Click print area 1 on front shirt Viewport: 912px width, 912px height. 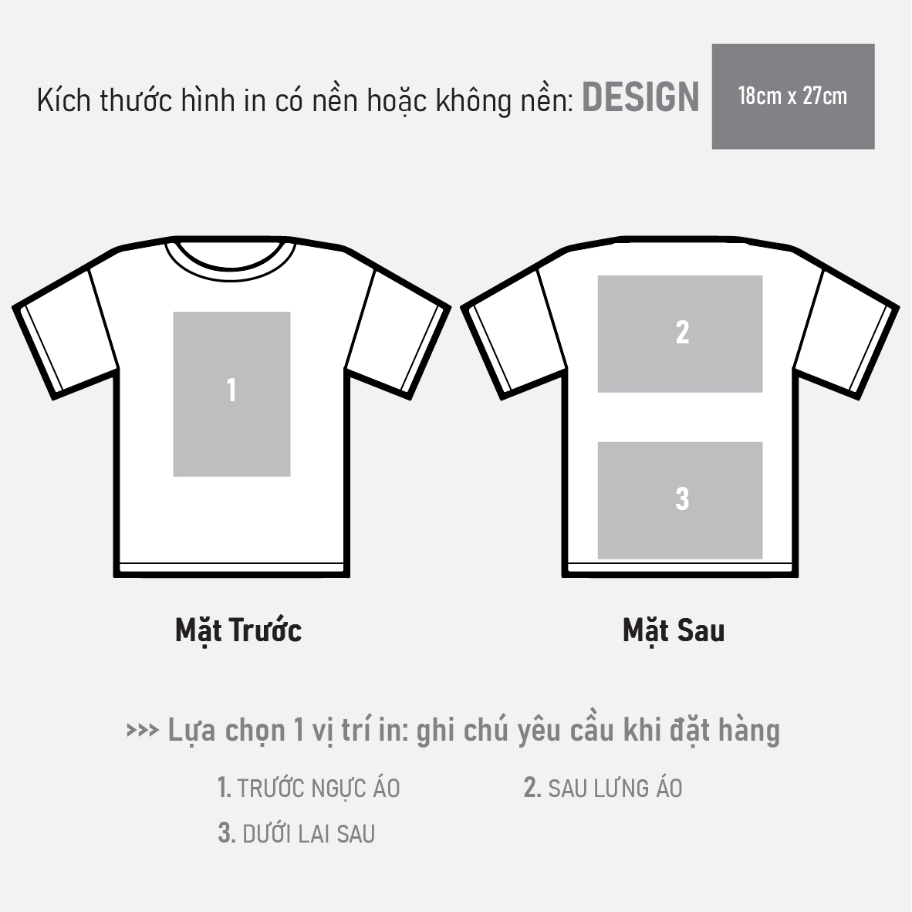(x=231, y=394)
